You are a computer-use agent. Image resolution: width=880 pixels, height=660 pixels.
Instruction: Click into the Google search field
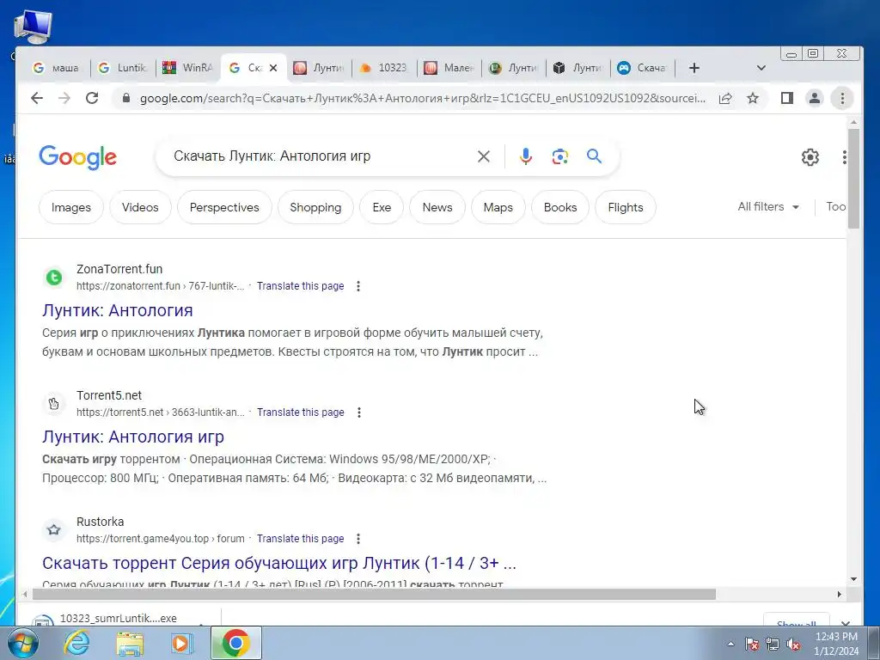pyautogui.click(x=320, y=156)
